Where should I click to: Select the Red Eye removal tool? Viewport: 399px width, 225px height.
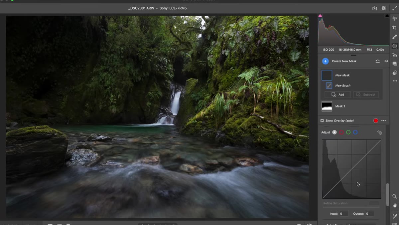pyautogui.click(x=395, y=55)
